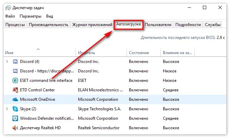The image size is (230, 138).
Task: Click Включено status in Realtek HD row
Action: coord(138,128)
